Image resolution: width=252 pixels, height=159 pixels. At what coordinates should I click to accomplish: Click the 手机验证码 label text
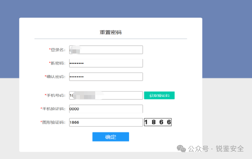tap(54, 109)
